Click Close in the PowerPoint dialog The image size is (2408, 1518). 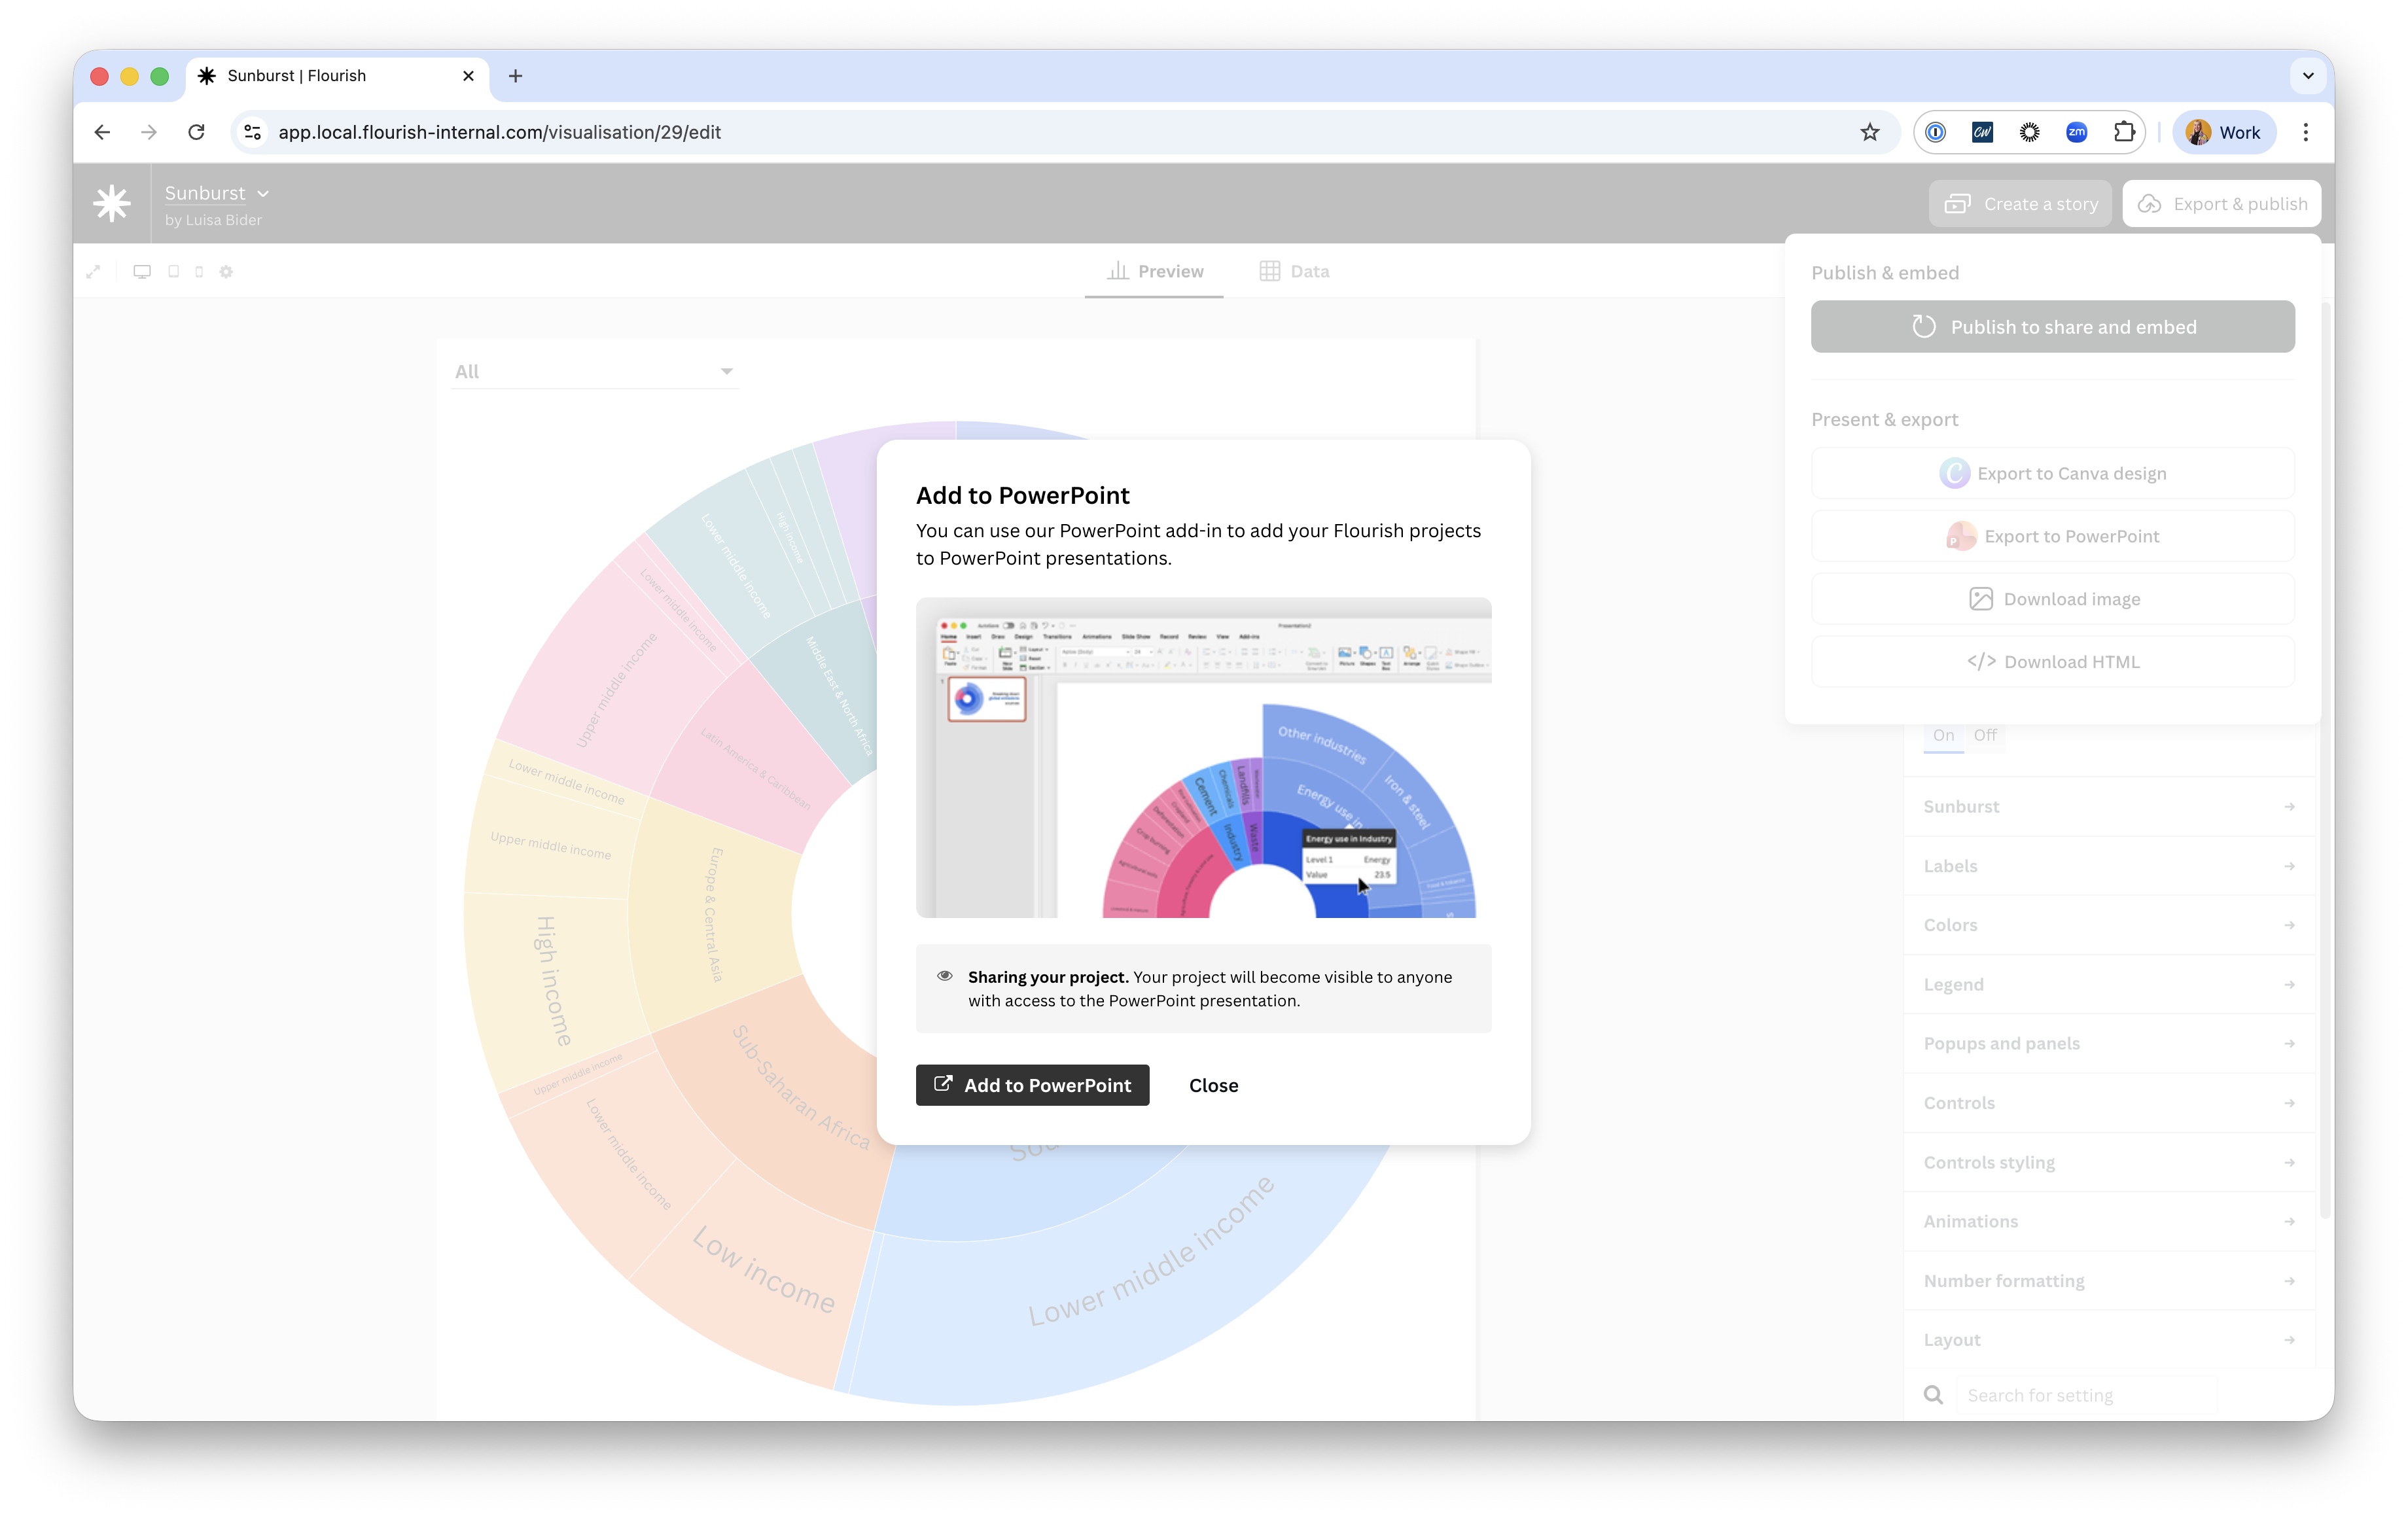click(x=1213, y=1085)
